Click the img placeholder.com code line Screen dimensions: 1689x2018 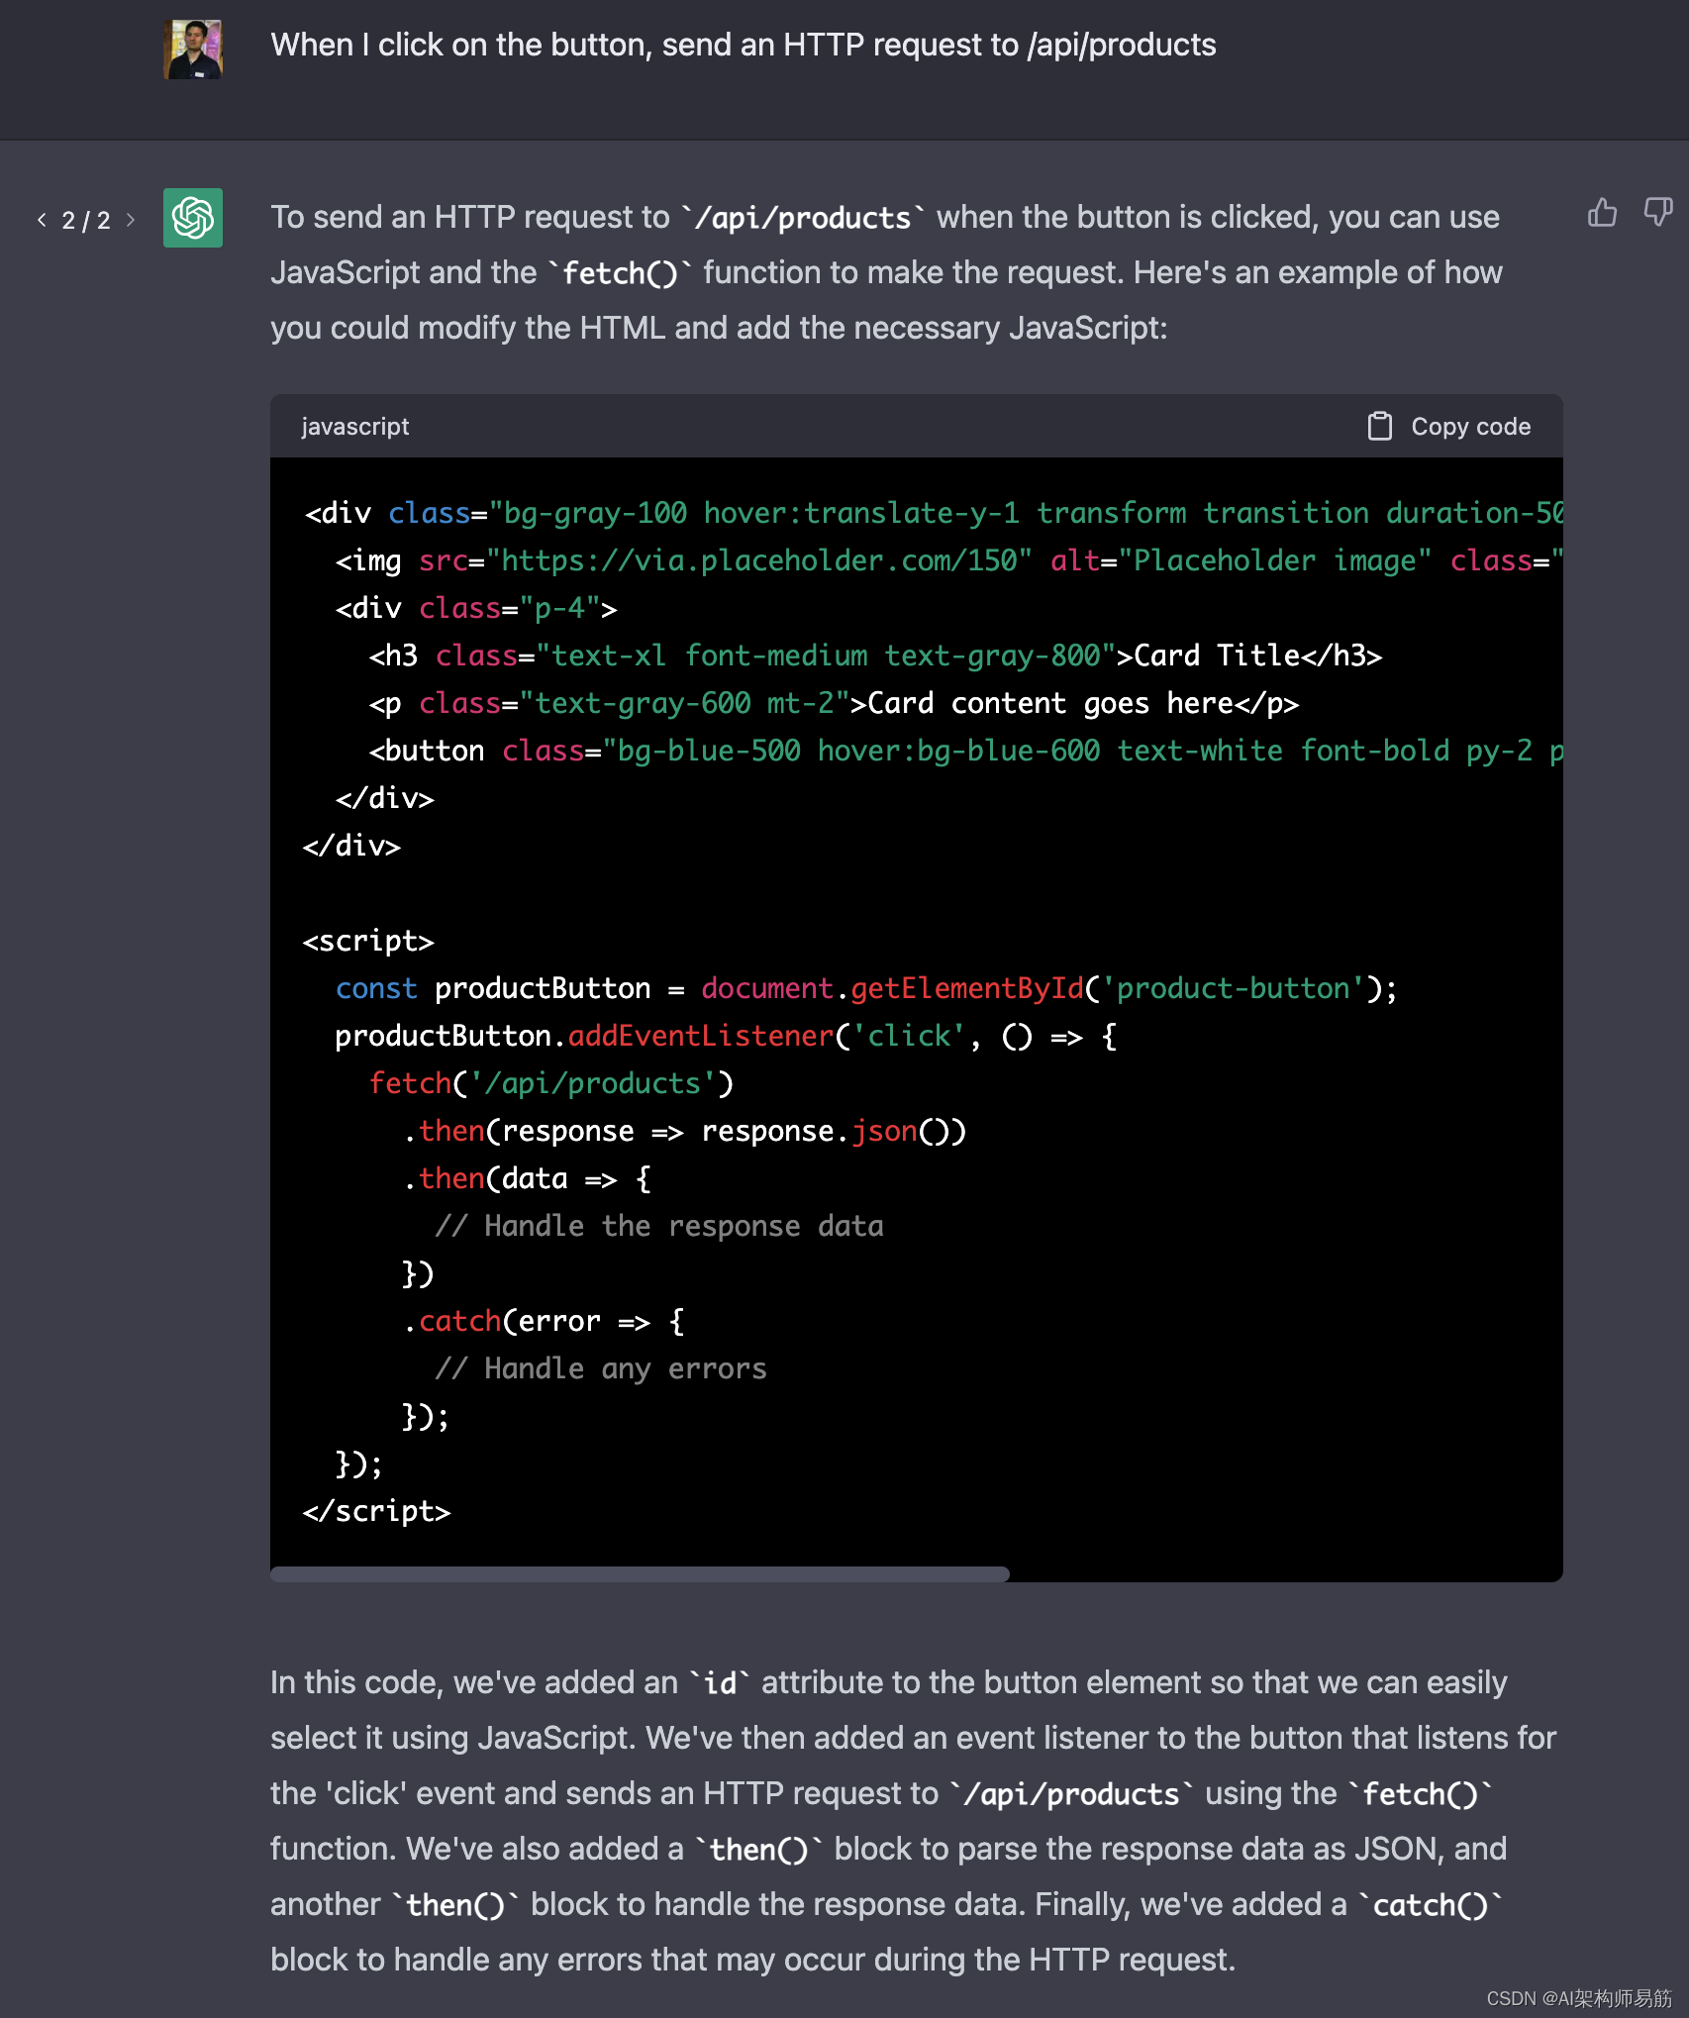[948, 560]
